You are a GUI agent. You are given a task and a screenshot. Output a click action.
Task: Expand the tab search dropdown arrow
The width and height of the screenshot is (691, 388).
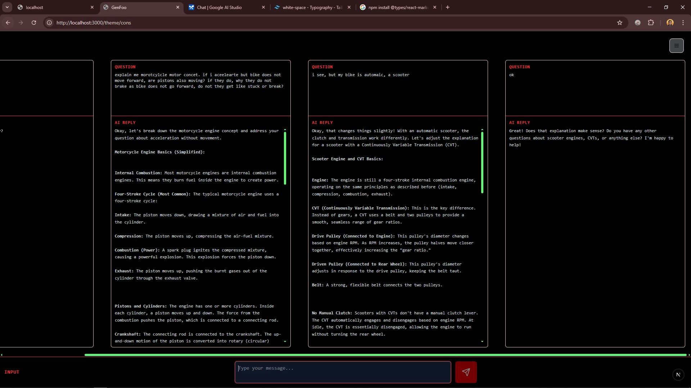point(7,7)
